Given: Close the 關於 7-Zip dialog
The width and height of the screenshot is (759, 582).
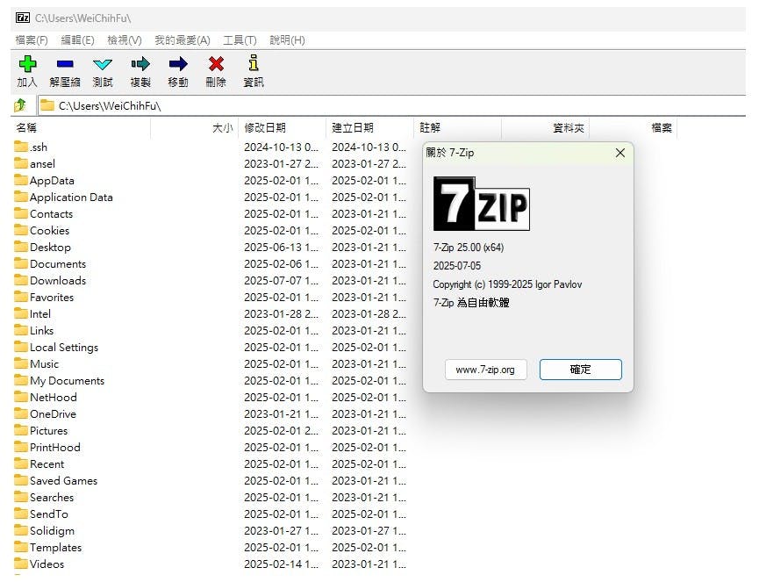Looking at the screenshot, I should pyautogui.click(x=620, y=153).
